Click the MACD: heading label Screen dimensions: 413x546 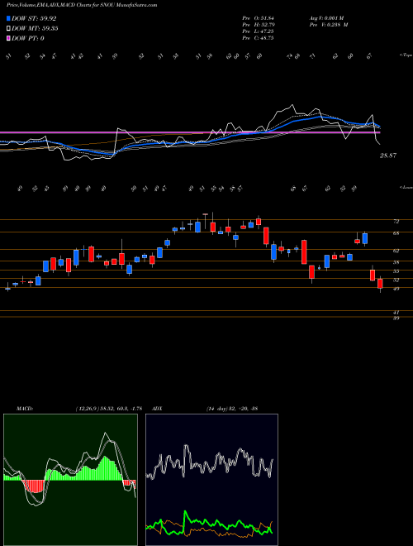tap(24, 409)
